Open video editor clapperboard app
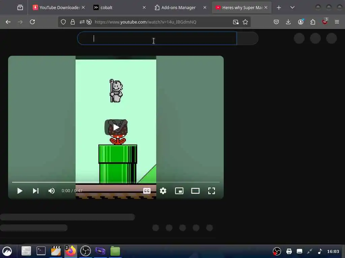 (56, 251)
